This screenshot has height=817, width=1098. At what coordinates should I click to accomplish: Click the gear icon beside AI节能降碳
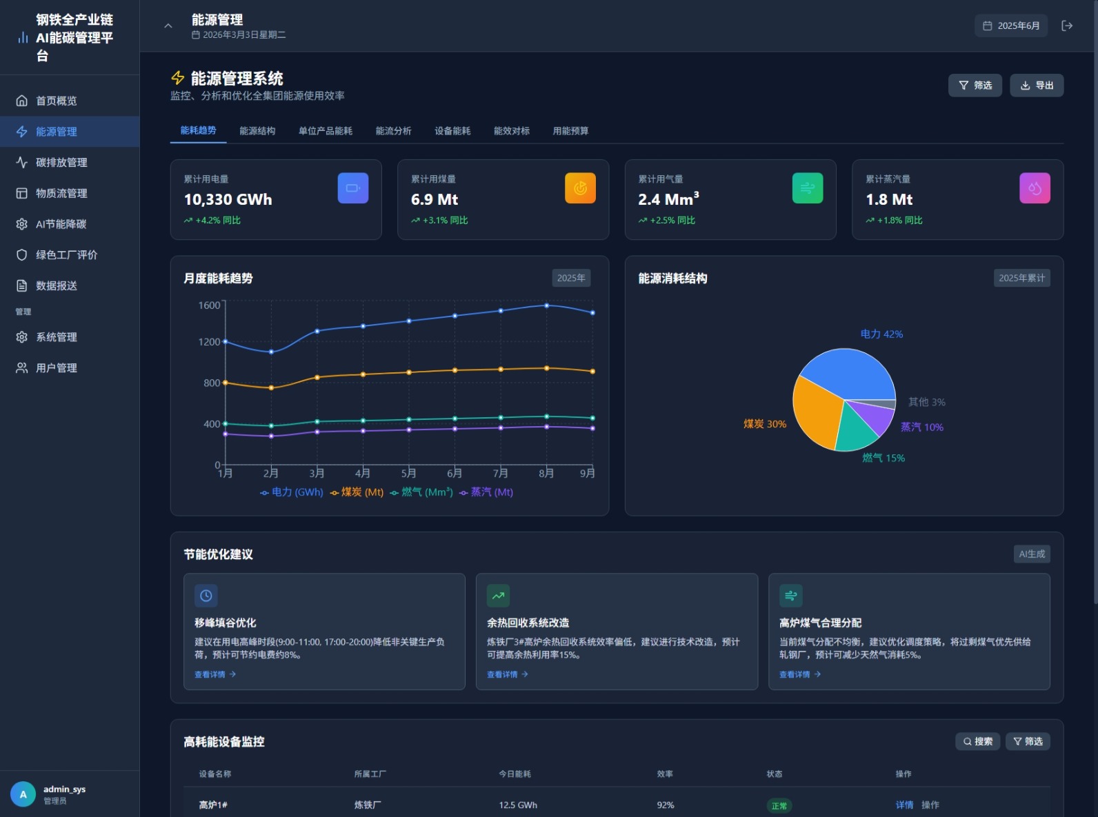pos(22,224)
